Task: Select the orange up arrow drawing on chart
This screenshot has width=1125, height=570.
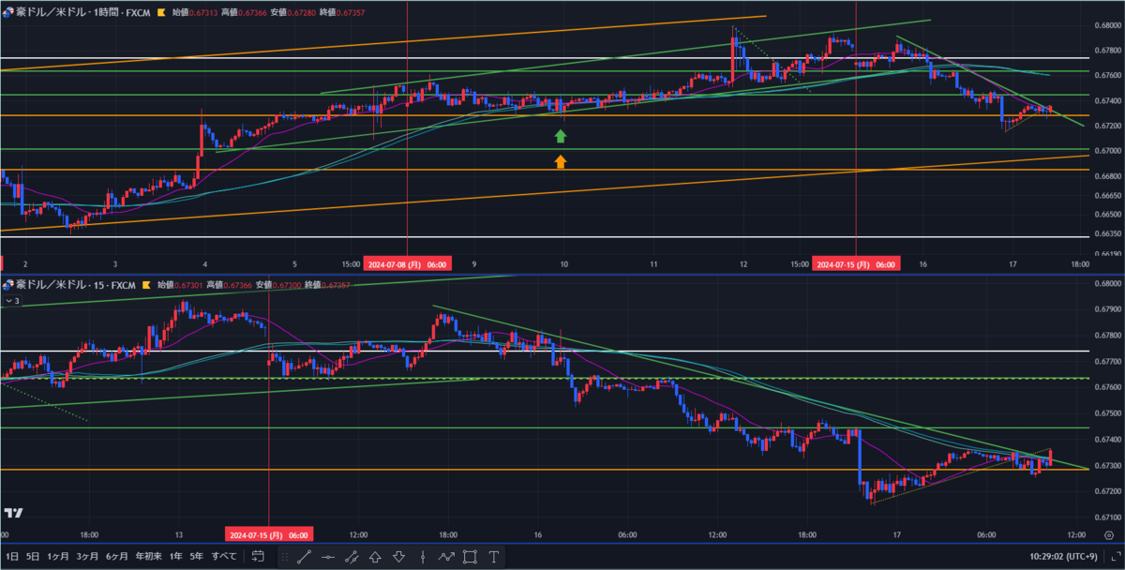Action: 561,161
